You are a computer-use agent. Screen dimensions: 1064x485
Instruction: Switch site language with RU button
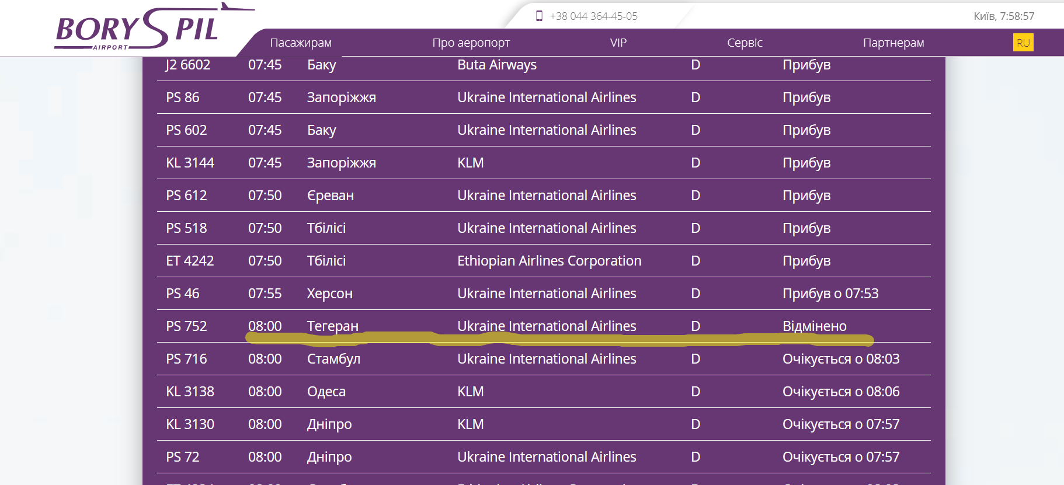[x=1023, y=43]
